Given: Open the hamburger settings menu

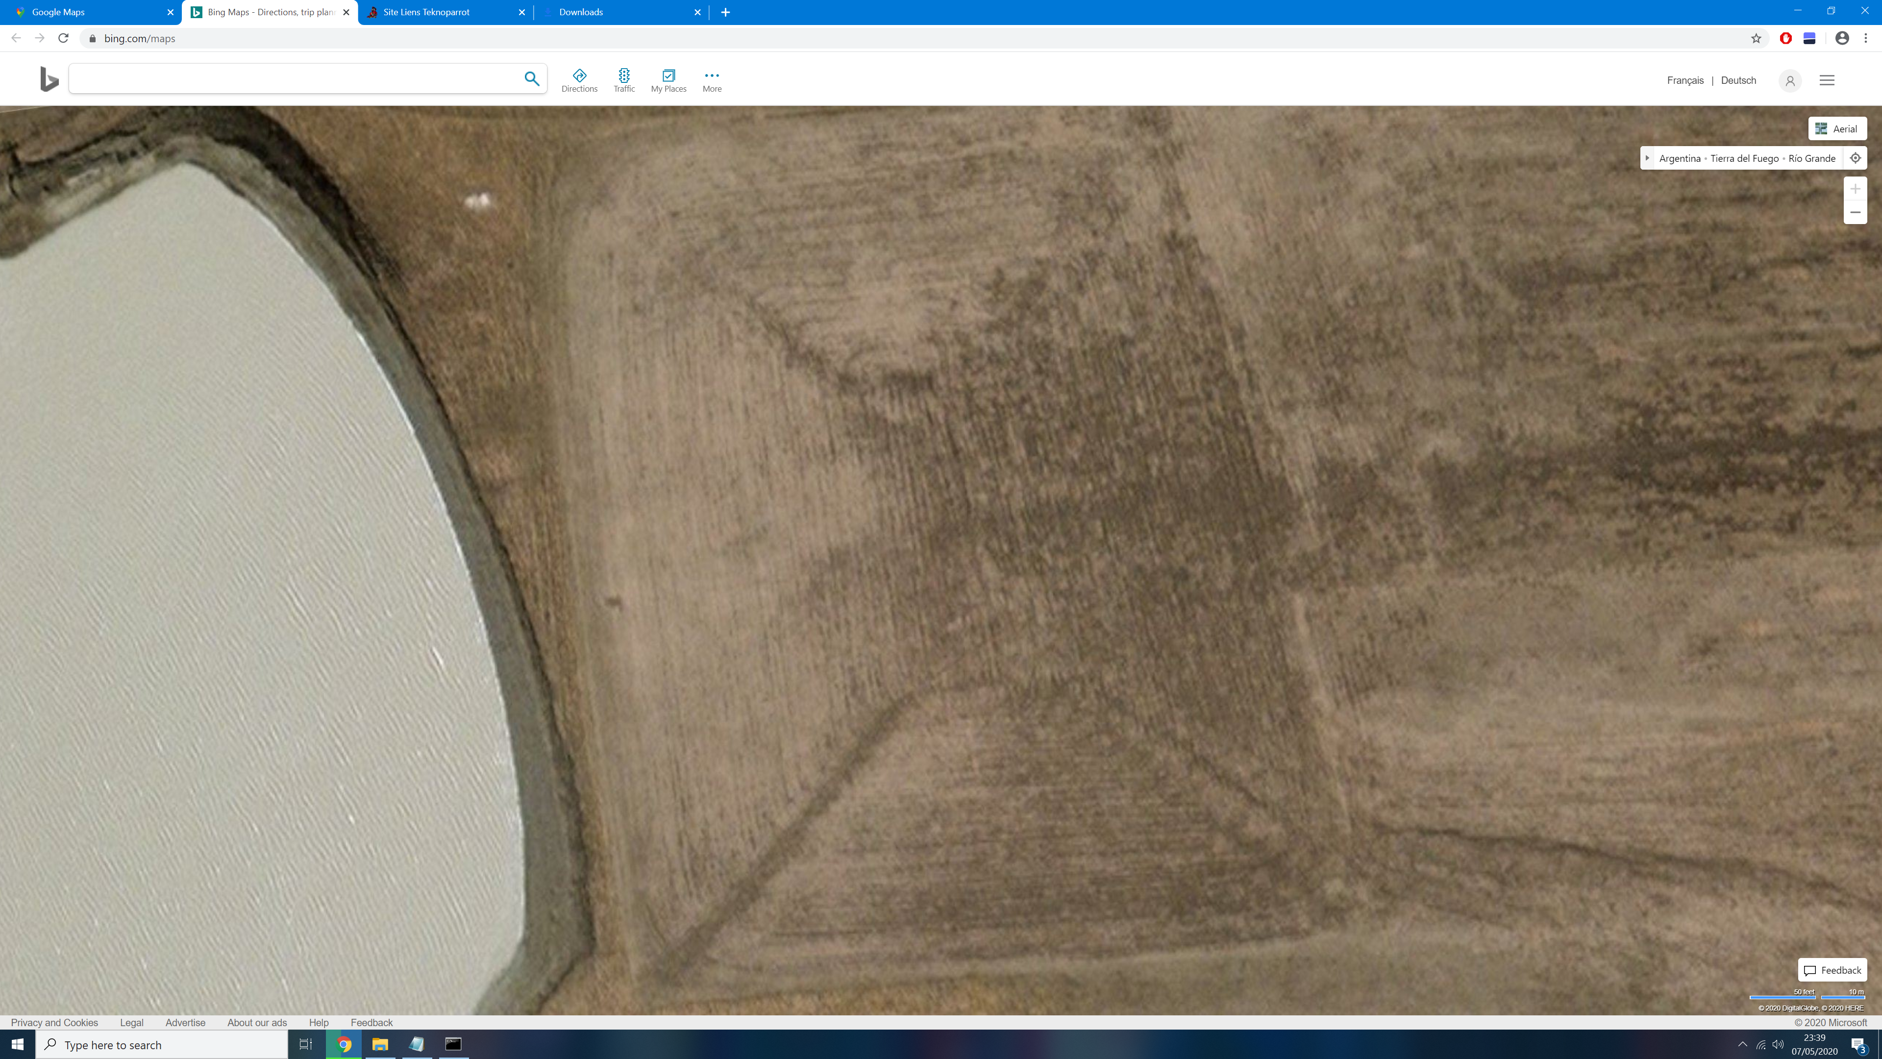Looking at the screenshot, I should [x=1827, y=80].
